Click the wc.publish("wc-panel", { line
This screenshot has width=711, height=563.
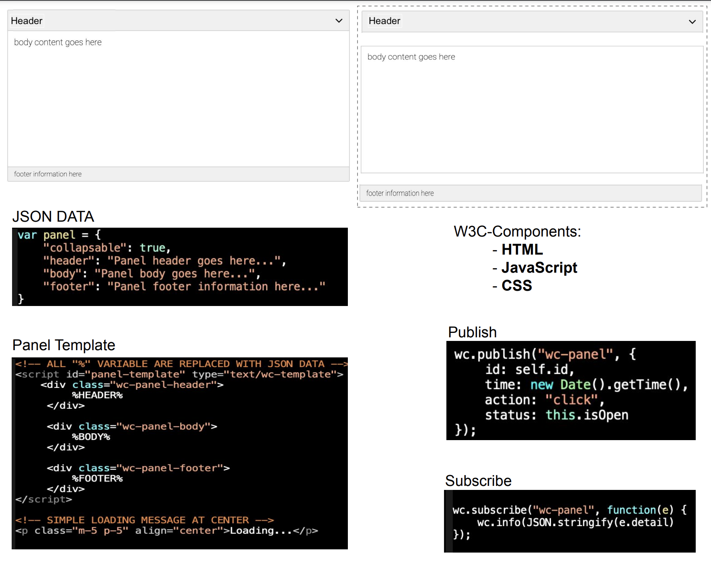coord(545,354)
